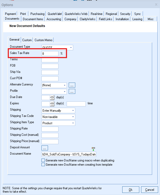Enable Generate new DocName when duplicating
This screenshot has width=160, height=195.
pyautogui.click(x=43, y=160)
